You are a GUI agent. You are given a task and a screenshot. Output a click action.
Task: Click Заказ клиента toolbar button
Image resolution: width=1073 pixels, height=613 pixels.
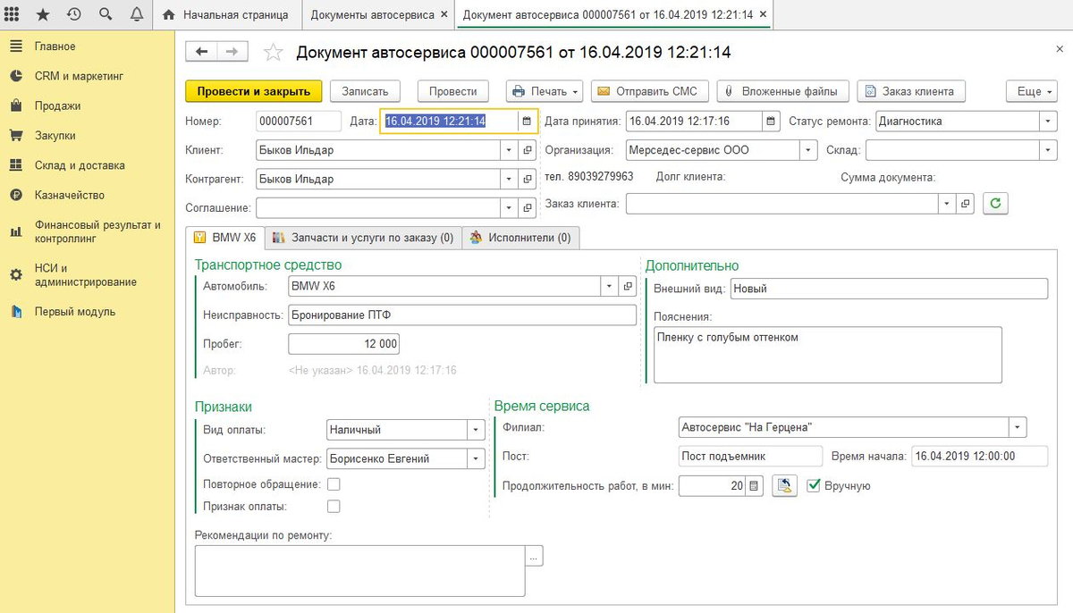click(x=910, y=91)
